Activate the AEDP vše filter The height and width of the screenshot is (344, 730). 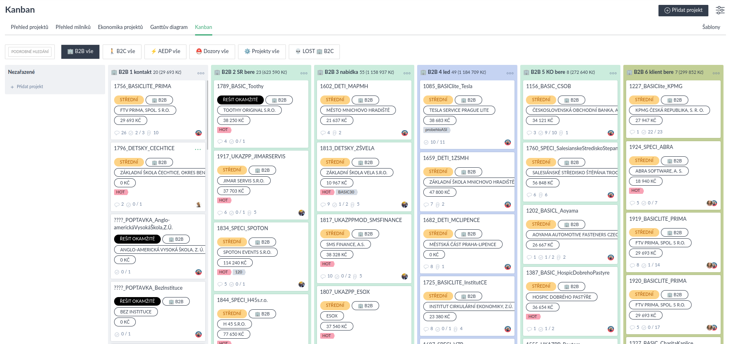click(x=165, y=51)
